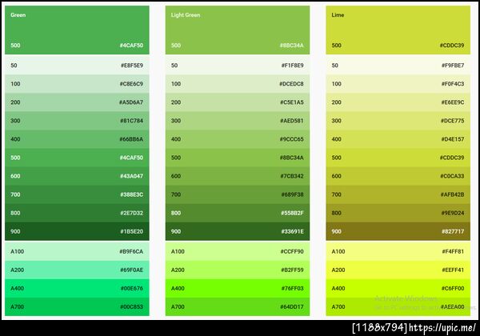Pick Lime 800 swatch #9E9D24
The image size is (480, 336).
(x=398, y=213)
